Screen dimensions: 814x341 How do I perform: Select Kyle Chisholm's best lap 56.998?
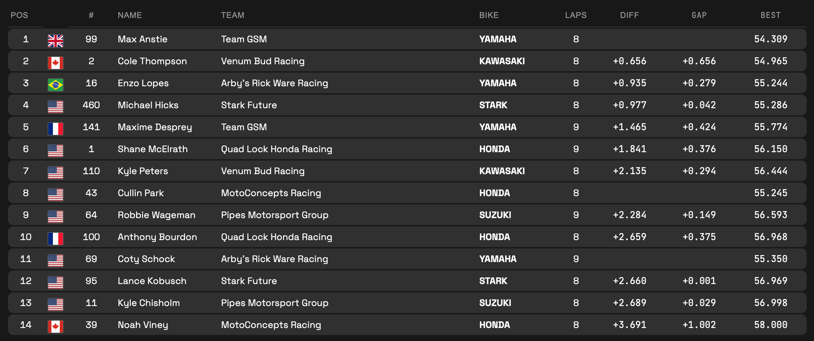tap(770, 303)
